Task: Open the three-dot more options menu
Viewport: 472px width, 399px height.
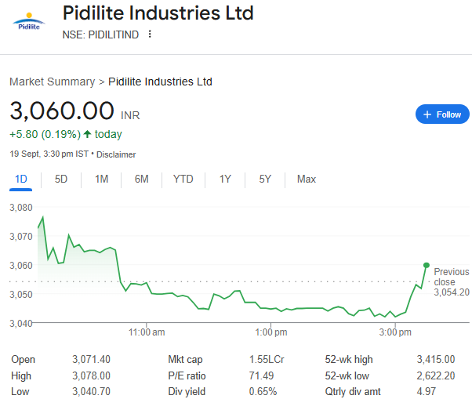Action: [x=150, y=34]
